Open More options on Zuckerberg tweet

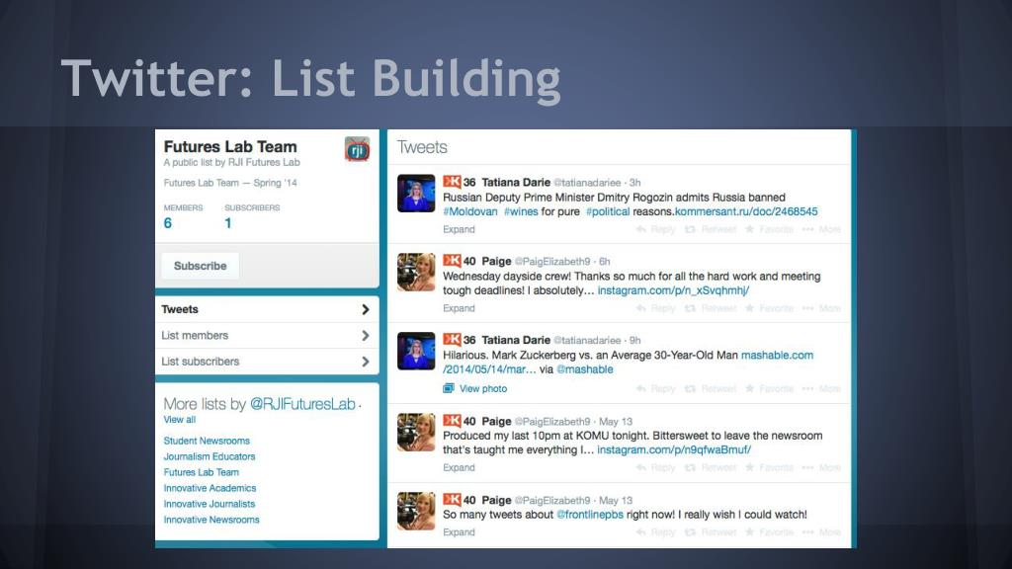[x=821, y=388]
